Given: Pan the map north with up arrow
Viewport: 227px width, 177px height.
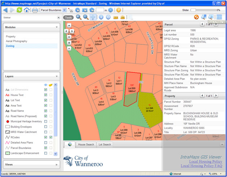Looking at the screenshot, I should [x=69, y=26].
